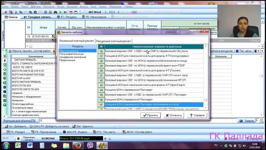Open the Смета tab
Screen dimensions: 266x150
(11, 17)
